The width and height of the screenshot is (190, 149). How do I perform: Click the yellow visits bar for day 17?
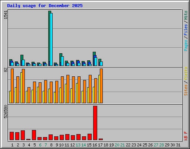click(x=99, y=89)
